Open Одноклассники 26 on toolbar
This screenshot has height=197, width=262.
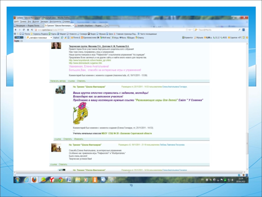90,38
